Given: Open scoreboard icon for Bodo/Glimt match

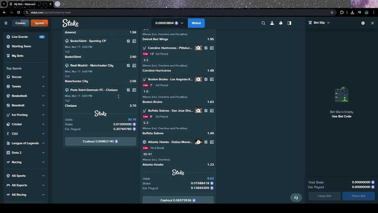Looking at the screenshot, I should pos(134,41).
